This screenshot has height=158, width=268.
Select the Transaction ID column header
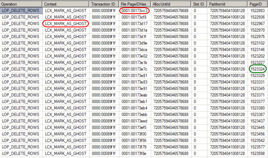pos(104,4)
